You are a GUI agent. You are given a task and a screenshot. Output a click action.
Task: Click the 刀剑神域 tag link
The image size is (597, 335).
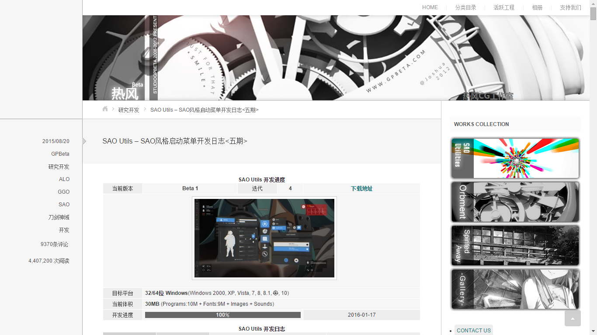pyautogui.click(x=59, y=217)
